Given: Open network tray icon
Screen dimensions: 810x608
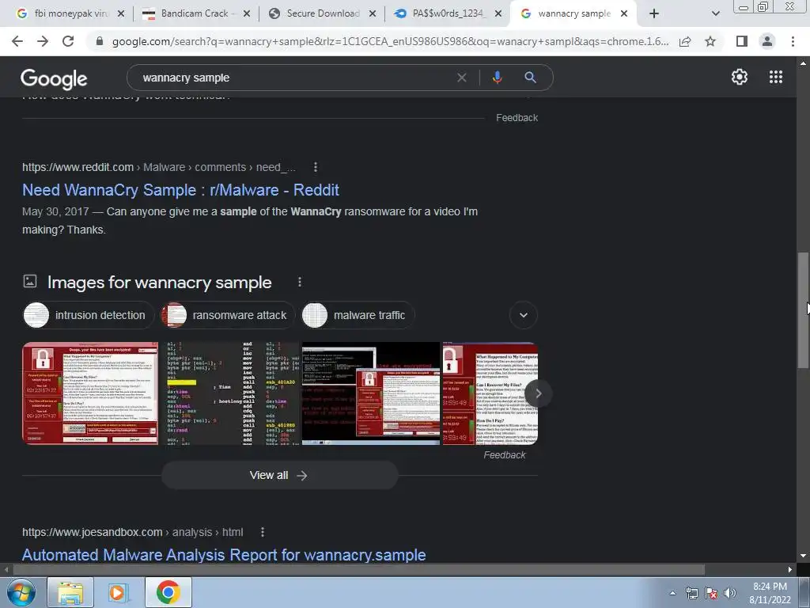Looking at the screenshot, I should tap(691, 593).
